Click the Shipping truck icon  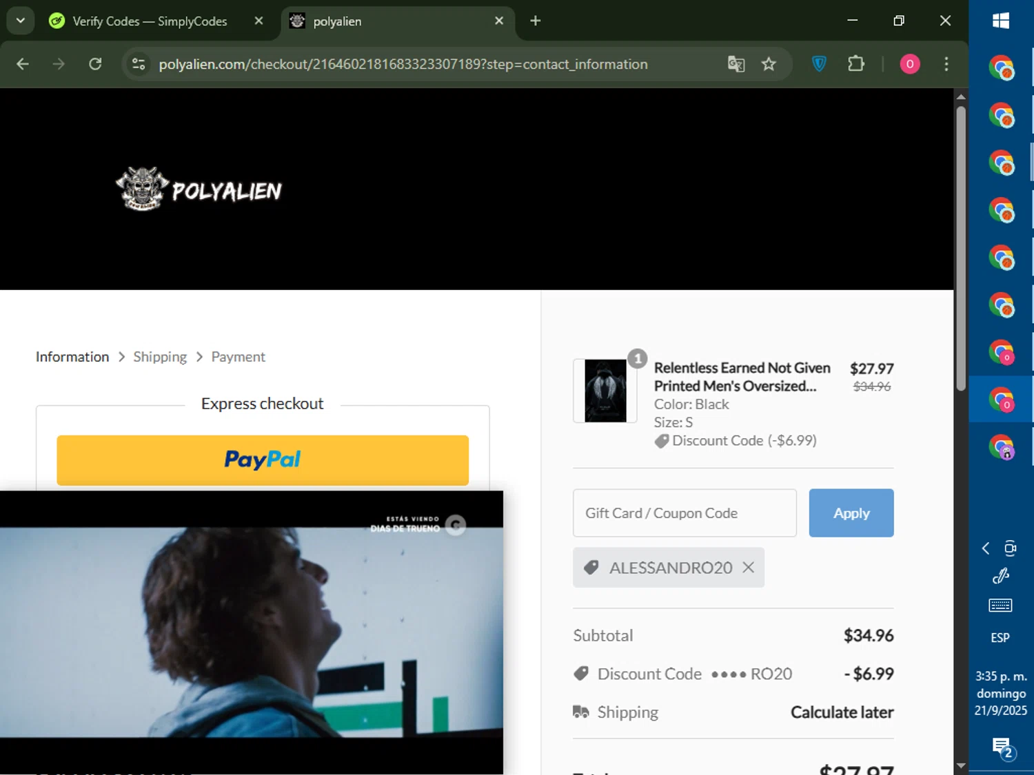click(581, 712)
